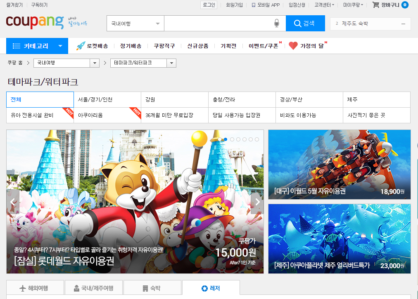Click the 쿠팡 홈 breadcrumb link
418x299 pixels.
(x=15, y=63)
